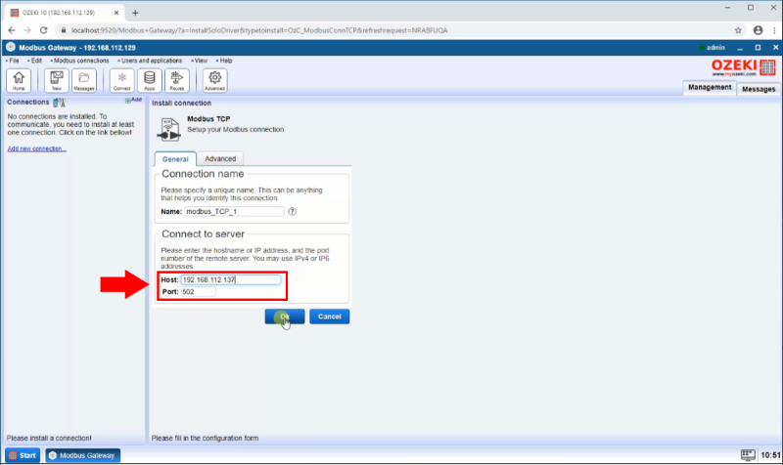Follow the Add new connection link
This screenshot has width=783, height=465.
(36, 148)
